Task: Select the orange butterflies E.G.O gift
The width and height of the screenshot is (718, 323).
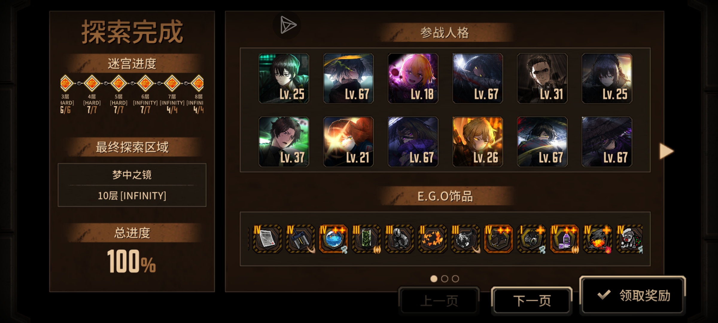Action: pyautogui.click(x=432, y=239)
